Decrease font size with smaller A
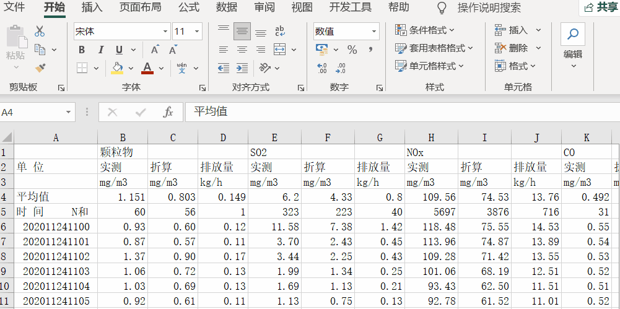 tap(173, 50)
